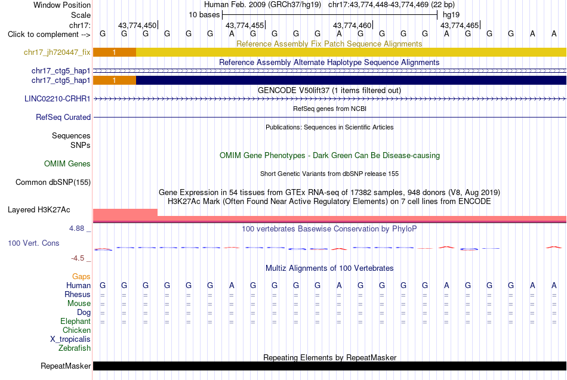This screenshot has height=380, width=567.
Task: Click the black RepeatMasker track bar
Action: pos(329,366)
